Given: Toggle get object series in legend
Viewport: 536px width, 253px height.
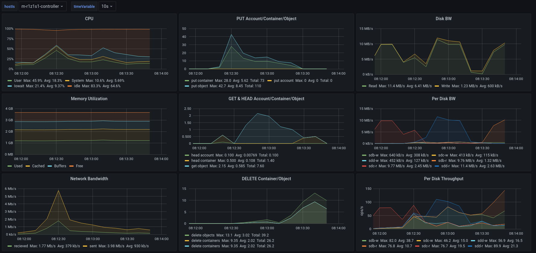Looking at the screenshot, I should 200,166.
